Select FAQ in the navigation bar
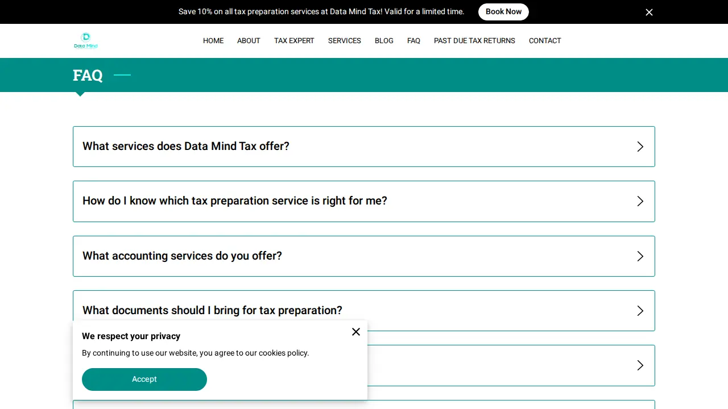728x409 pixels. (x=413, y=41)
